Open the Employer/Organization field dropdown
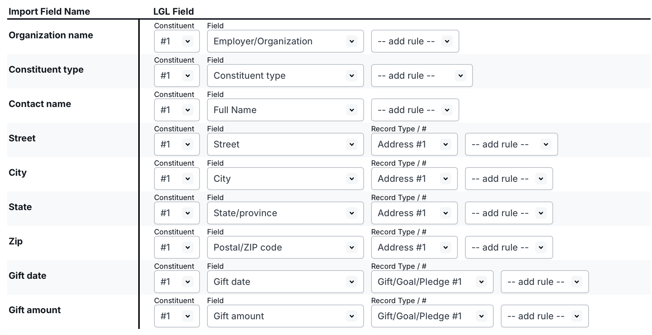The image size is (652, 335). [x=285, y=41]
